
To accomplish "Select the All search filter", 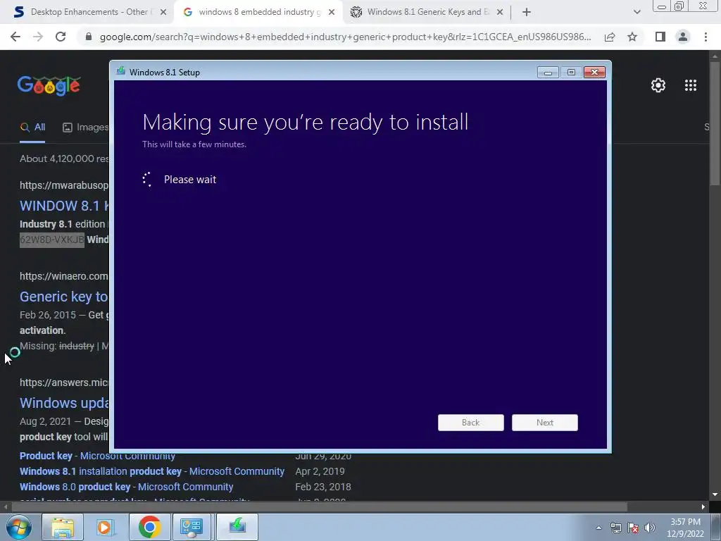I will coord(32,128).
